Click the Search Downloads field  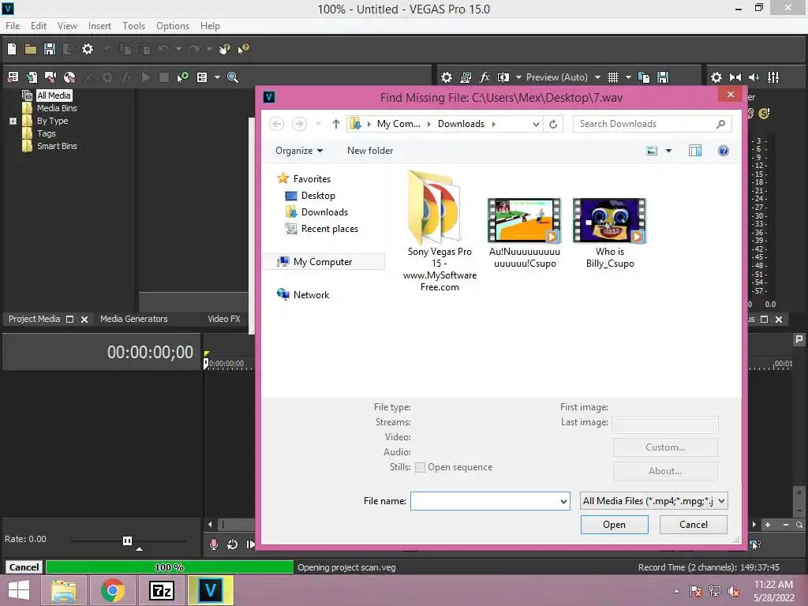coord(652,124)
